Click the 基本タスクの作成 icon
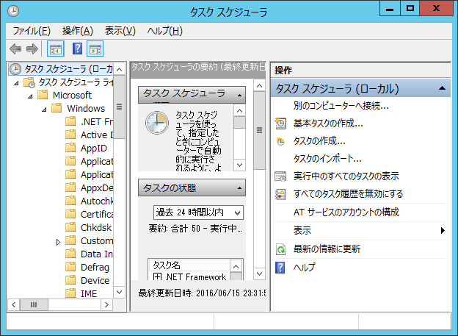Viewport: 458px width, 336px height. click(x=280, y=124)
